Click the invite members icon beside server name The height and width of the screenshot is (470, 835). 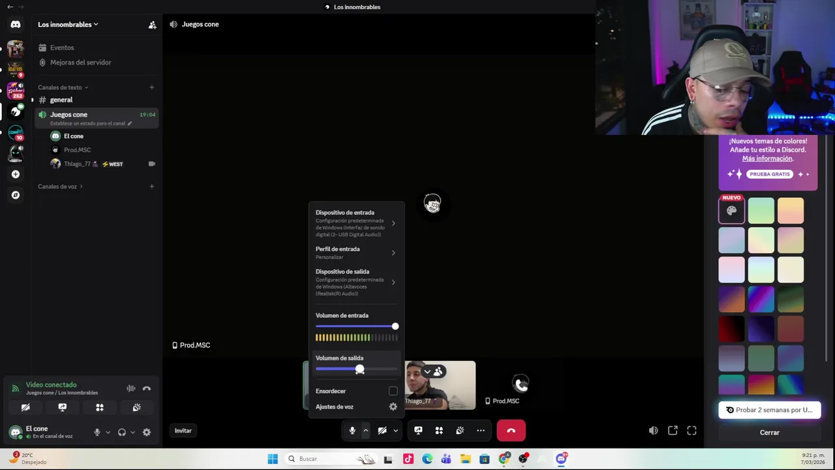(152, 25)
